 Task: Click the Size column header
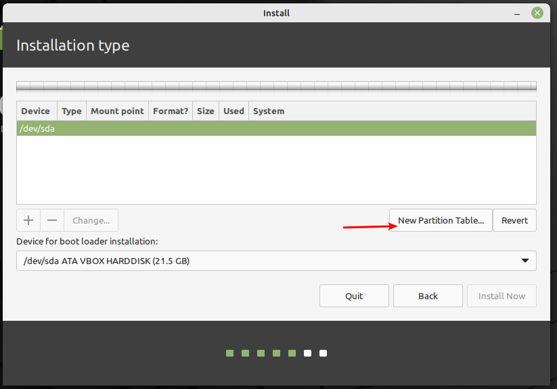(x=206, y=111)
